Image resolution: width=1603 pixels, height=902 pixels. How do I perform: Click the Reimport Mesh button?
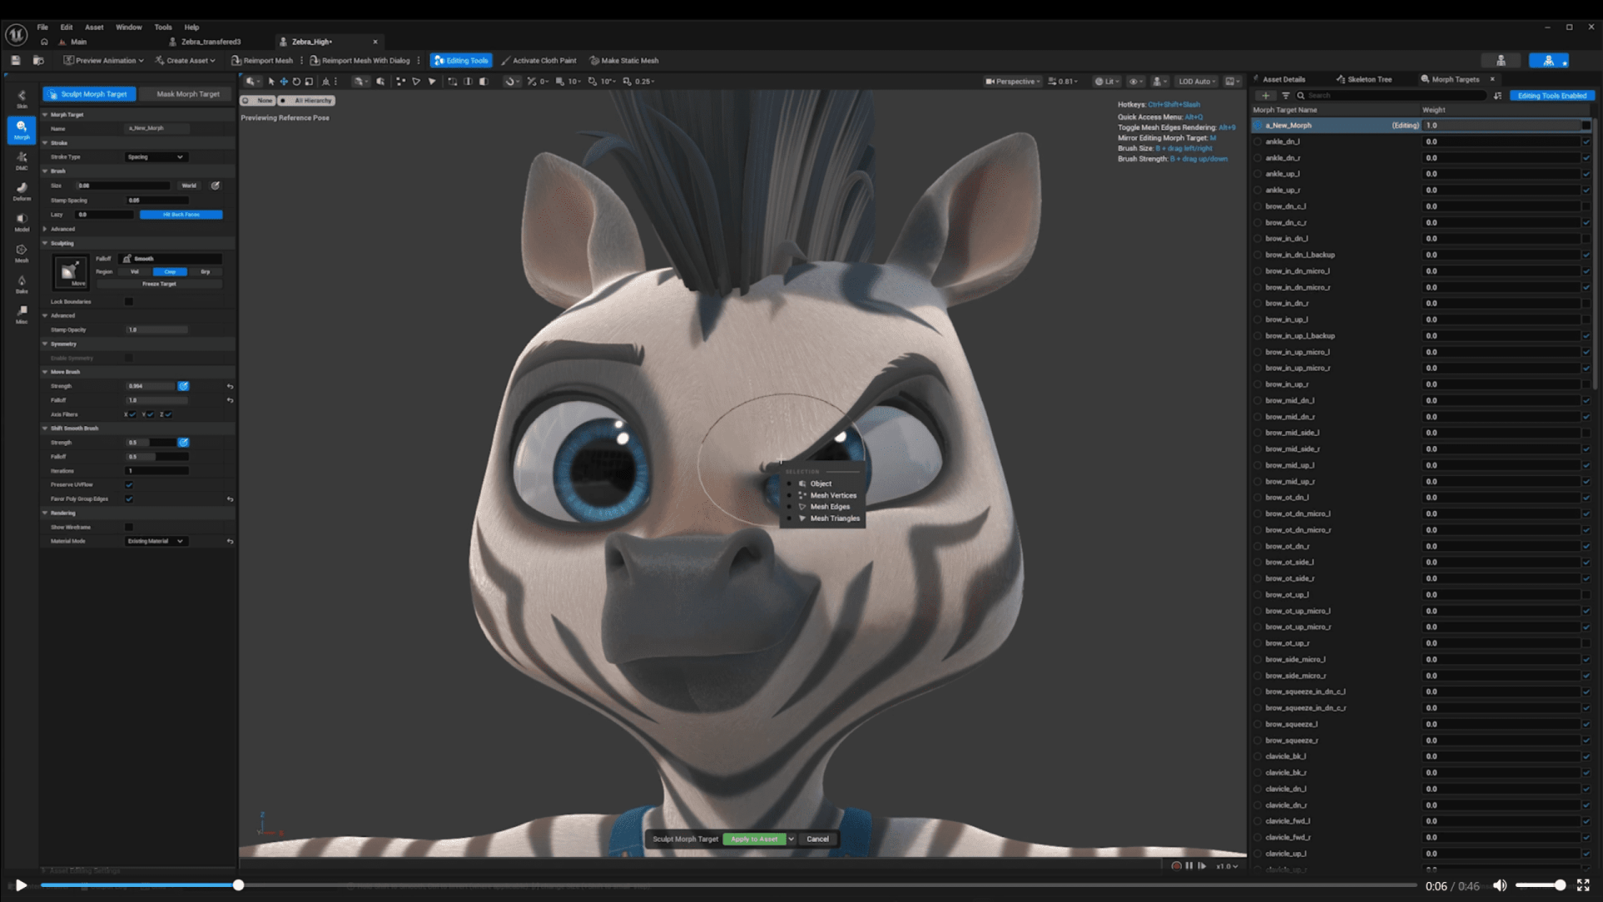click(262, 60)
